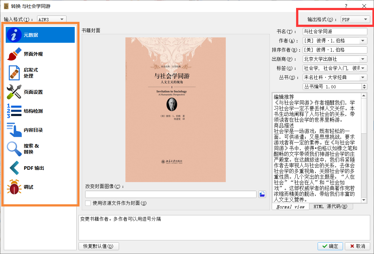Open the PDF 输出 output section

pyautogui.click(x=40, y=168)
